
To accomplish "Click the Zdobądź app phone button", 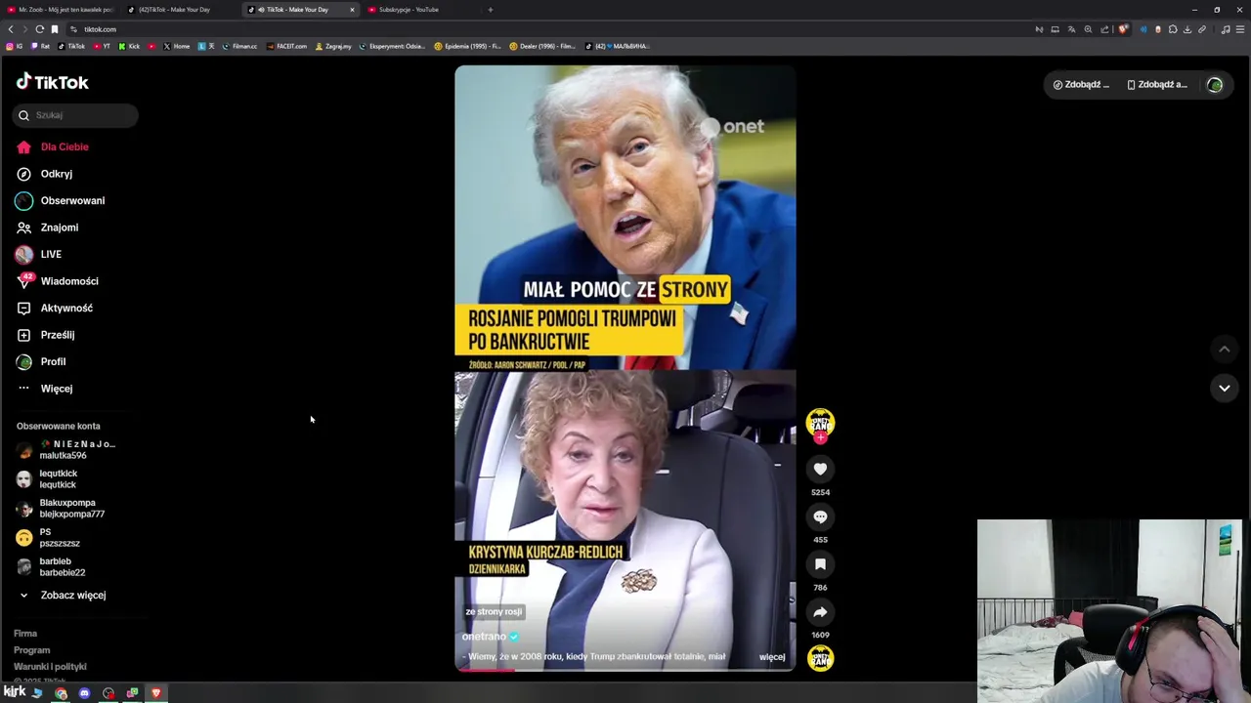I will point(1157,85).
